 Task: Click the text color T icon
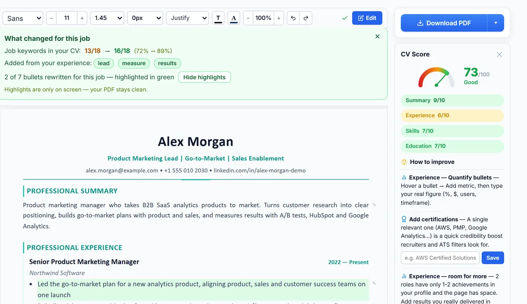[218, 18]
